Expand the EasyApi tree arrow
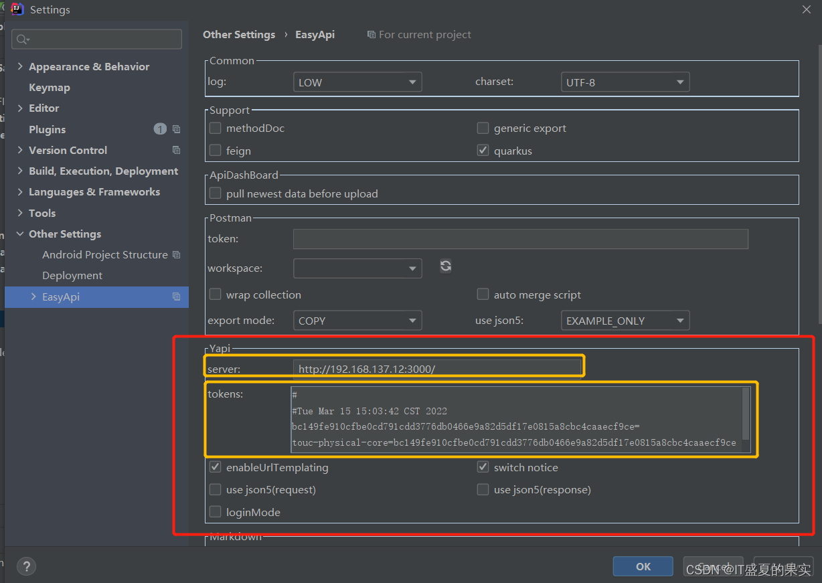 (33, 297)
